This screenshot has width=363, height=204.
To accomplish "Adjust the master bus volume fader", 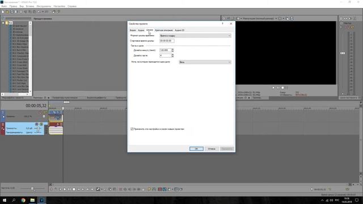I will click(343, 53).
